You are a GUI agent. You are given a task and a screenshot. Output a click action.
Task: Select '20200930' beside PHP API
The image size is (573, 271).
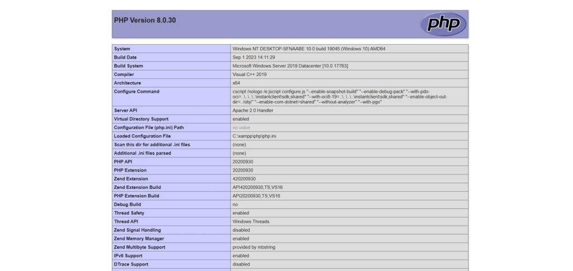click(243, 161)
